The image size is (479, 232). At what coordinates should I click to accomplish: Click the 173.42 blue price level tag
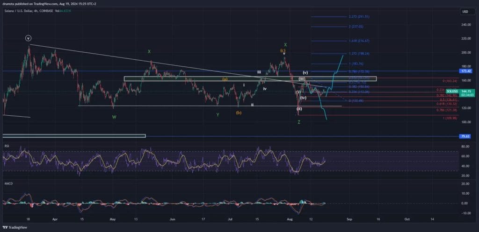[466, 71]
